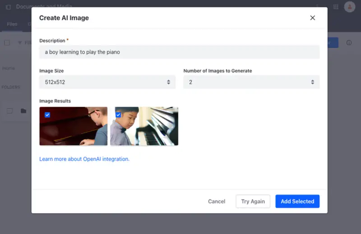Open the Image Size dropdown
The image size is (361, 234).
[107, 82]
